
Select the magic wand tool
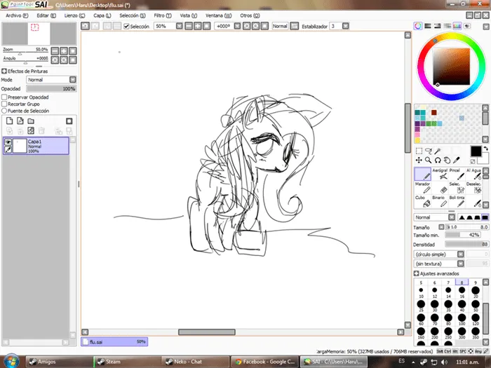(438, 151)
